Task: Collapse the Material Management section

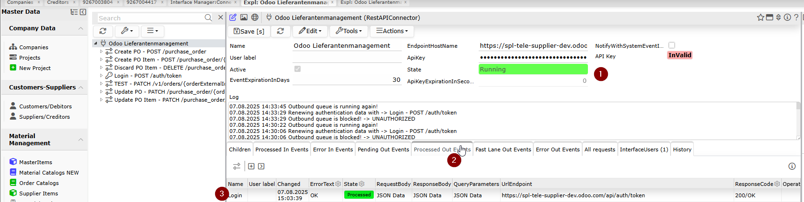Action: (x=81, y=140)
